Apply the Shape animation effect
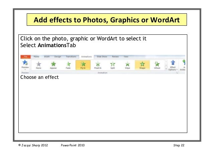This screenshot has width=213, height=151. 142,65
